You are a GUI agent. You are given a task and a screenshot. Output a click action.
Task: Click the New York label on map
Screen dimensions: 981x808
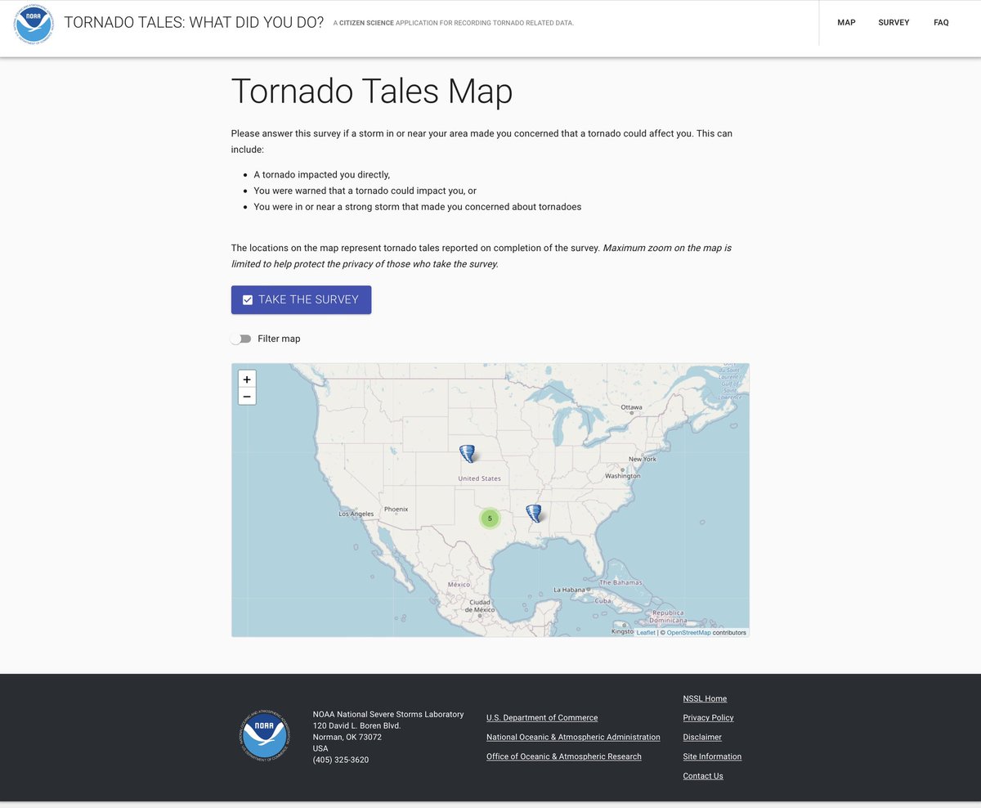coord(643,460)
